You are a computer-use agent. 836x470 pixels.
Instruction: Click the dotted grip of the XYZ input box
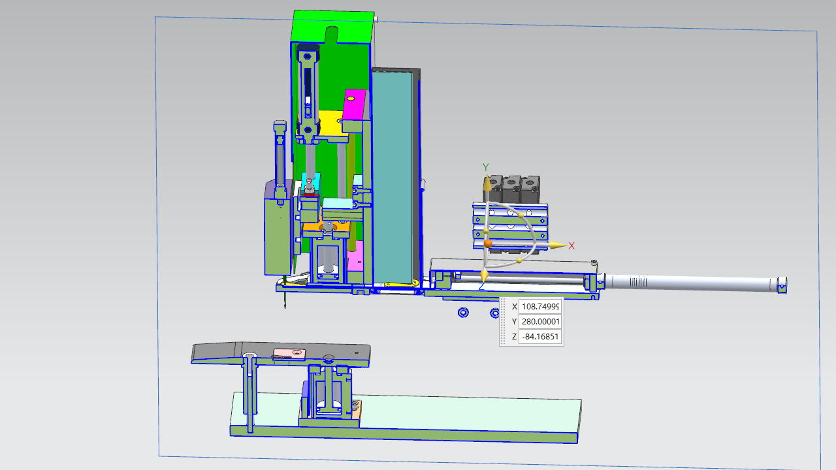point(504,321)
